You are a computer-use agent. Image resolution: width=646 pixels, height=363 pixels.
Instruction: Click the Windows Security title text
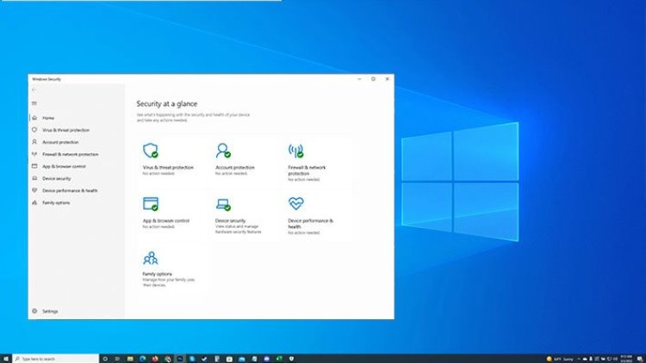[47, 79]
